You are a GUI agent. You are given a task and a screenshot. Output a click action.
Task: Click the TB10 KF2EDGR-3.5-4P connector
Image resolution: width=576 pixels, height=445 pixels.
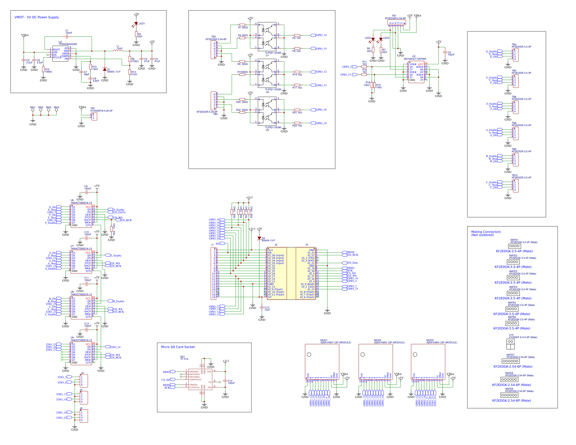[516, 185]
